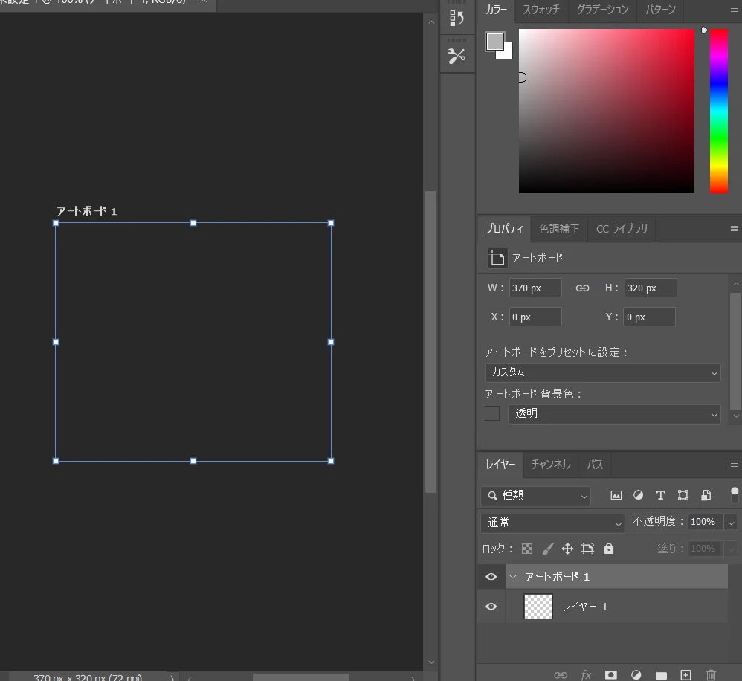The image size is (742, 681).
Task: Click the レイヤー 1 thumbnail
Action: point(538,607)
